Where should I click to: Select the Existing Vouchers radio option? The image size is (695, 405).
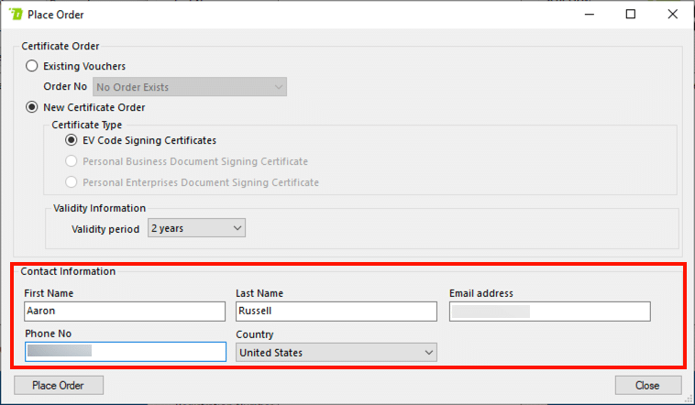coord(33,66)
